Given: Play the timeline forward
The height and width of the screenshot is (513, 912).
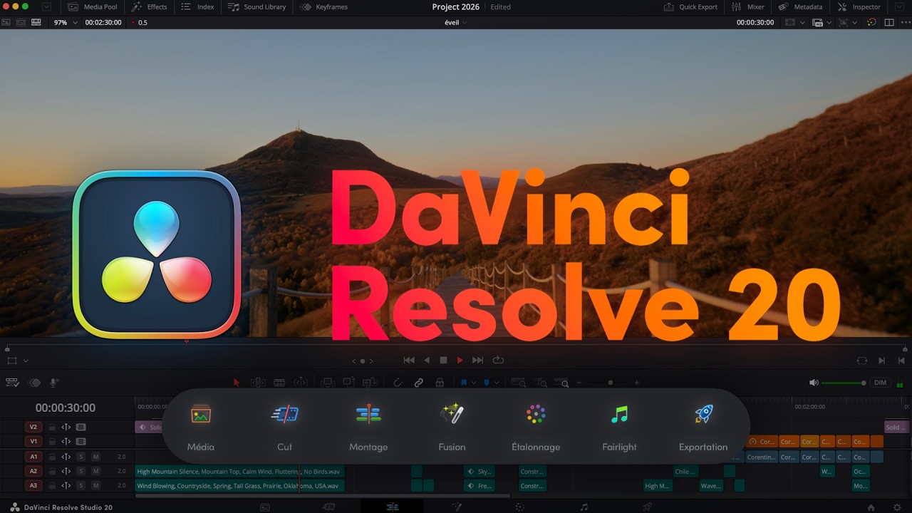Looking at the screenshot, I should [460, 361].
